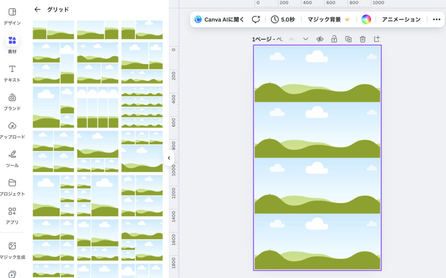Open the rainbow color picker circle
This screenshot has height=278, width=446.
tap(366, 20)
